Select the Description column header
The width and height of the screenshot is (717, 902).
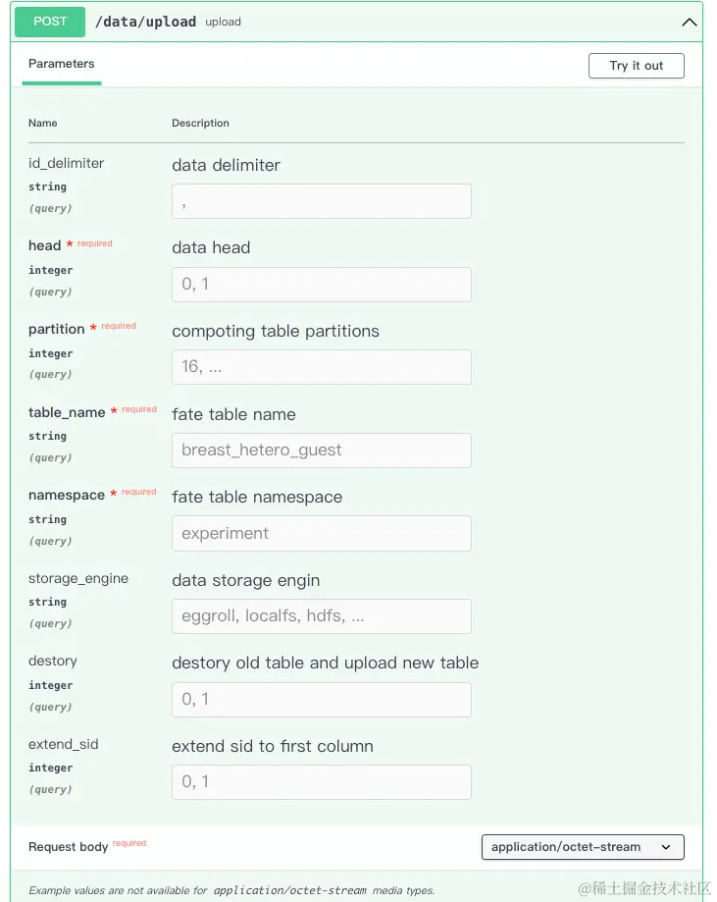(x=200, y=123)
